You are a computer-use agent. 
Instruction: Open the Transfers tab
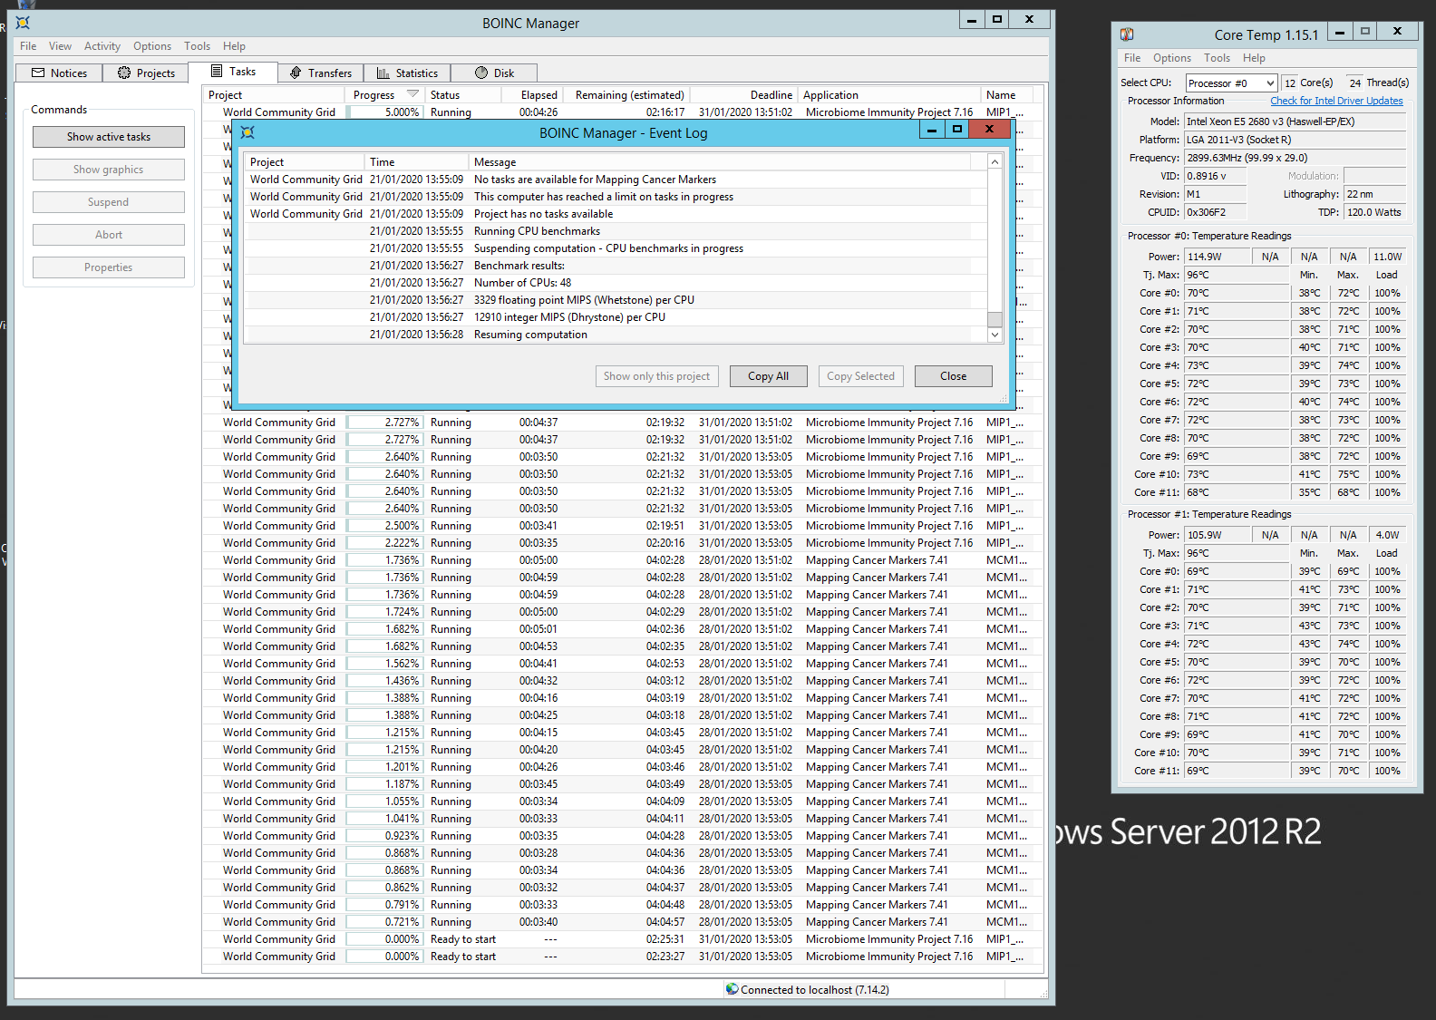320,73
